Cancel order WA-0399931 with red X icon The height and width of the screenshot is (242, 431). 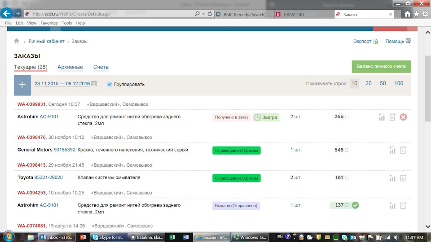point(403,117)
